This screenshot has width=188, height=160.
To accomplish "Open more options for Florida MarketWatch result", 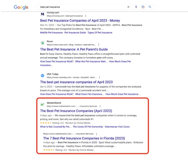I will tap(96, 134).
